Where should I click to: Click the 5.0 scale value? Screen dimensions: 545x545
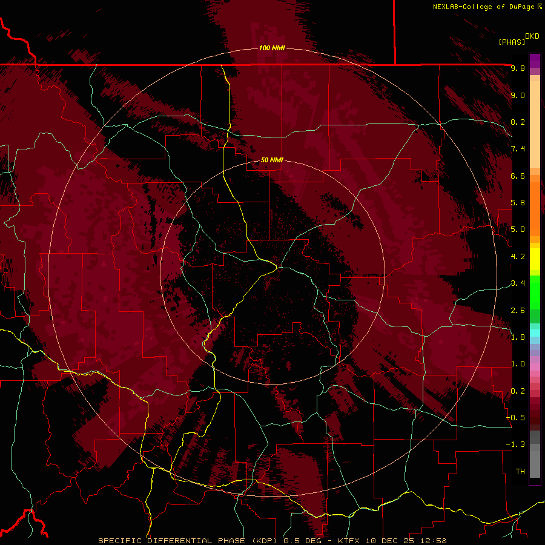[x=518, y=230]
